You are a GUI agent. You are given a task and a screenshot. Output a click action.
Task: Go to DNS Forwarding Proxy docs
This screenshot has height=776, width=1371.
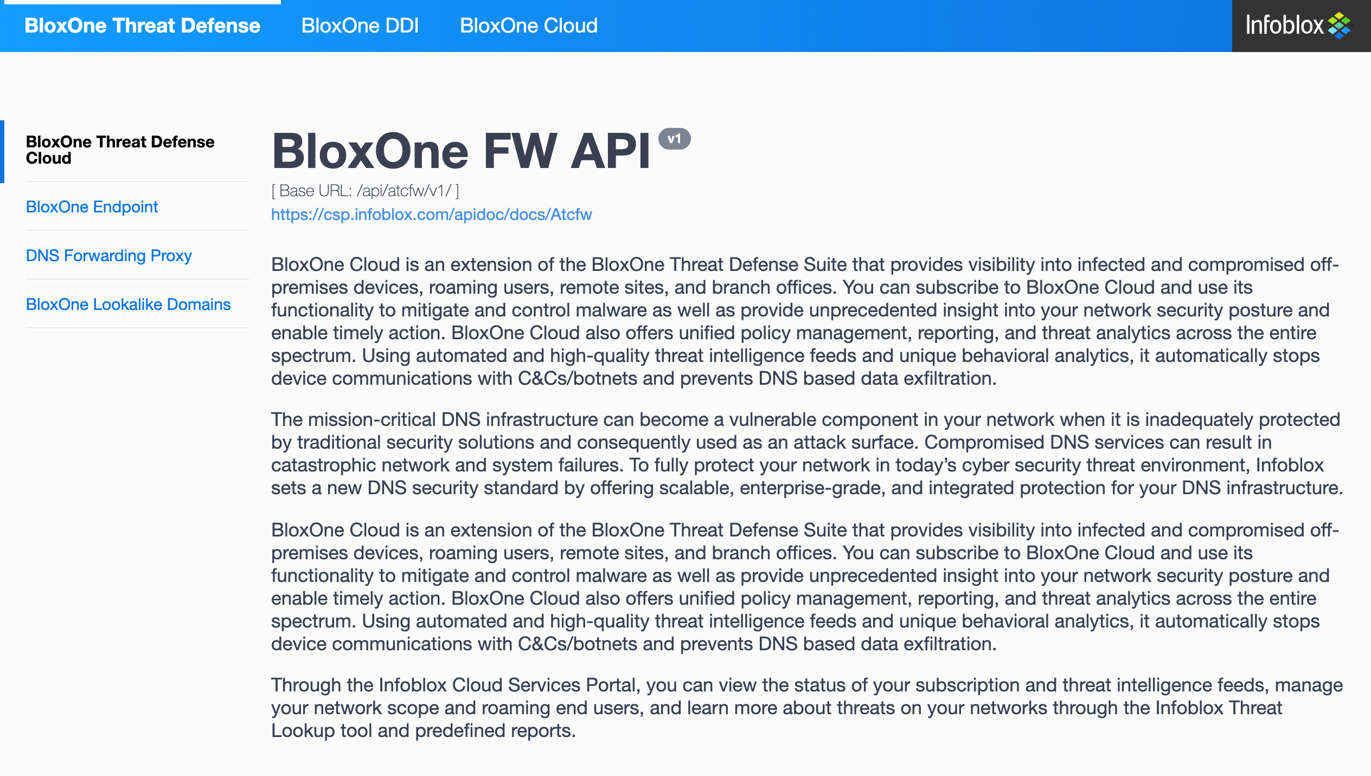tap(108, 256)
